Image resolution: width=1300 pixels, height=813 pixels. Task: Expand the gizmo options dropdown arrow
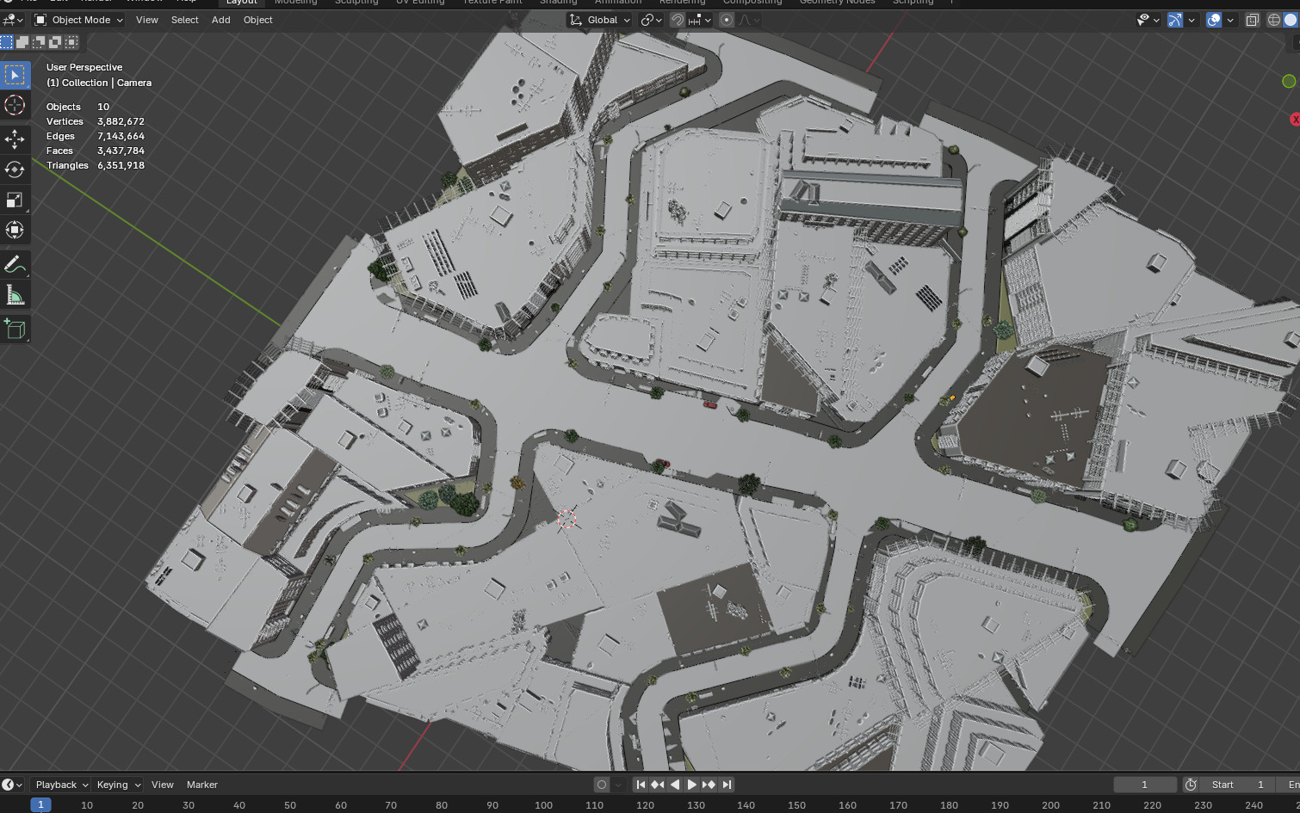pyautogui.click(x=1192, y=20)
